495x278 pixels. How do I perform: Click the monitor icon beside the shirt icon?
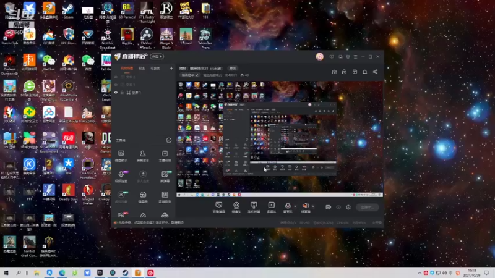point(340,57)
